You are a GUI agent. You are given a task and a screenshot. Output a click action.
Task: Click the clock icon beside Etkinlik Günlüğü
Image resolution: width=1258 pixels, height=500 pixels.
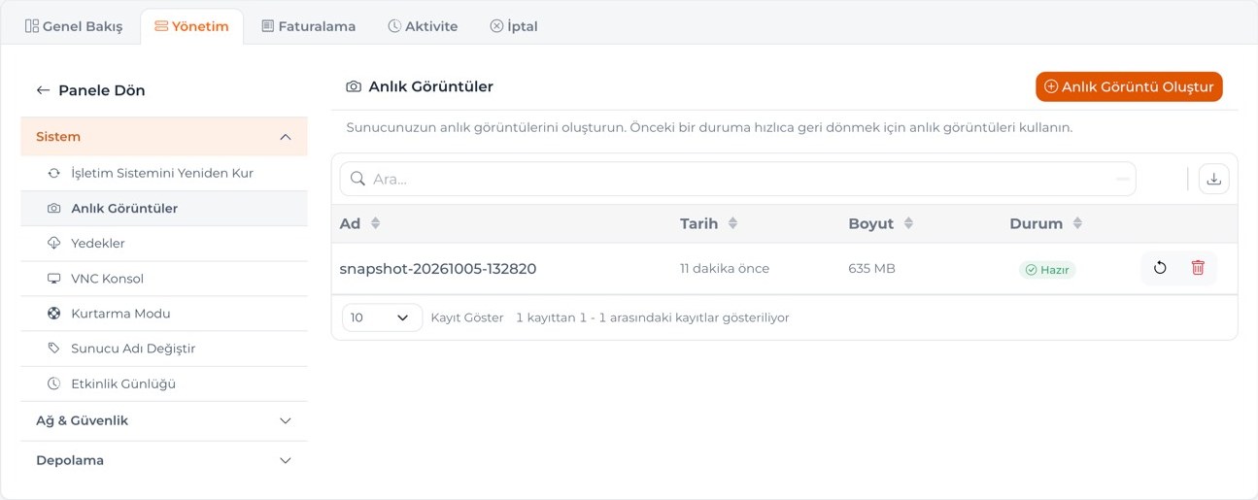54,383
